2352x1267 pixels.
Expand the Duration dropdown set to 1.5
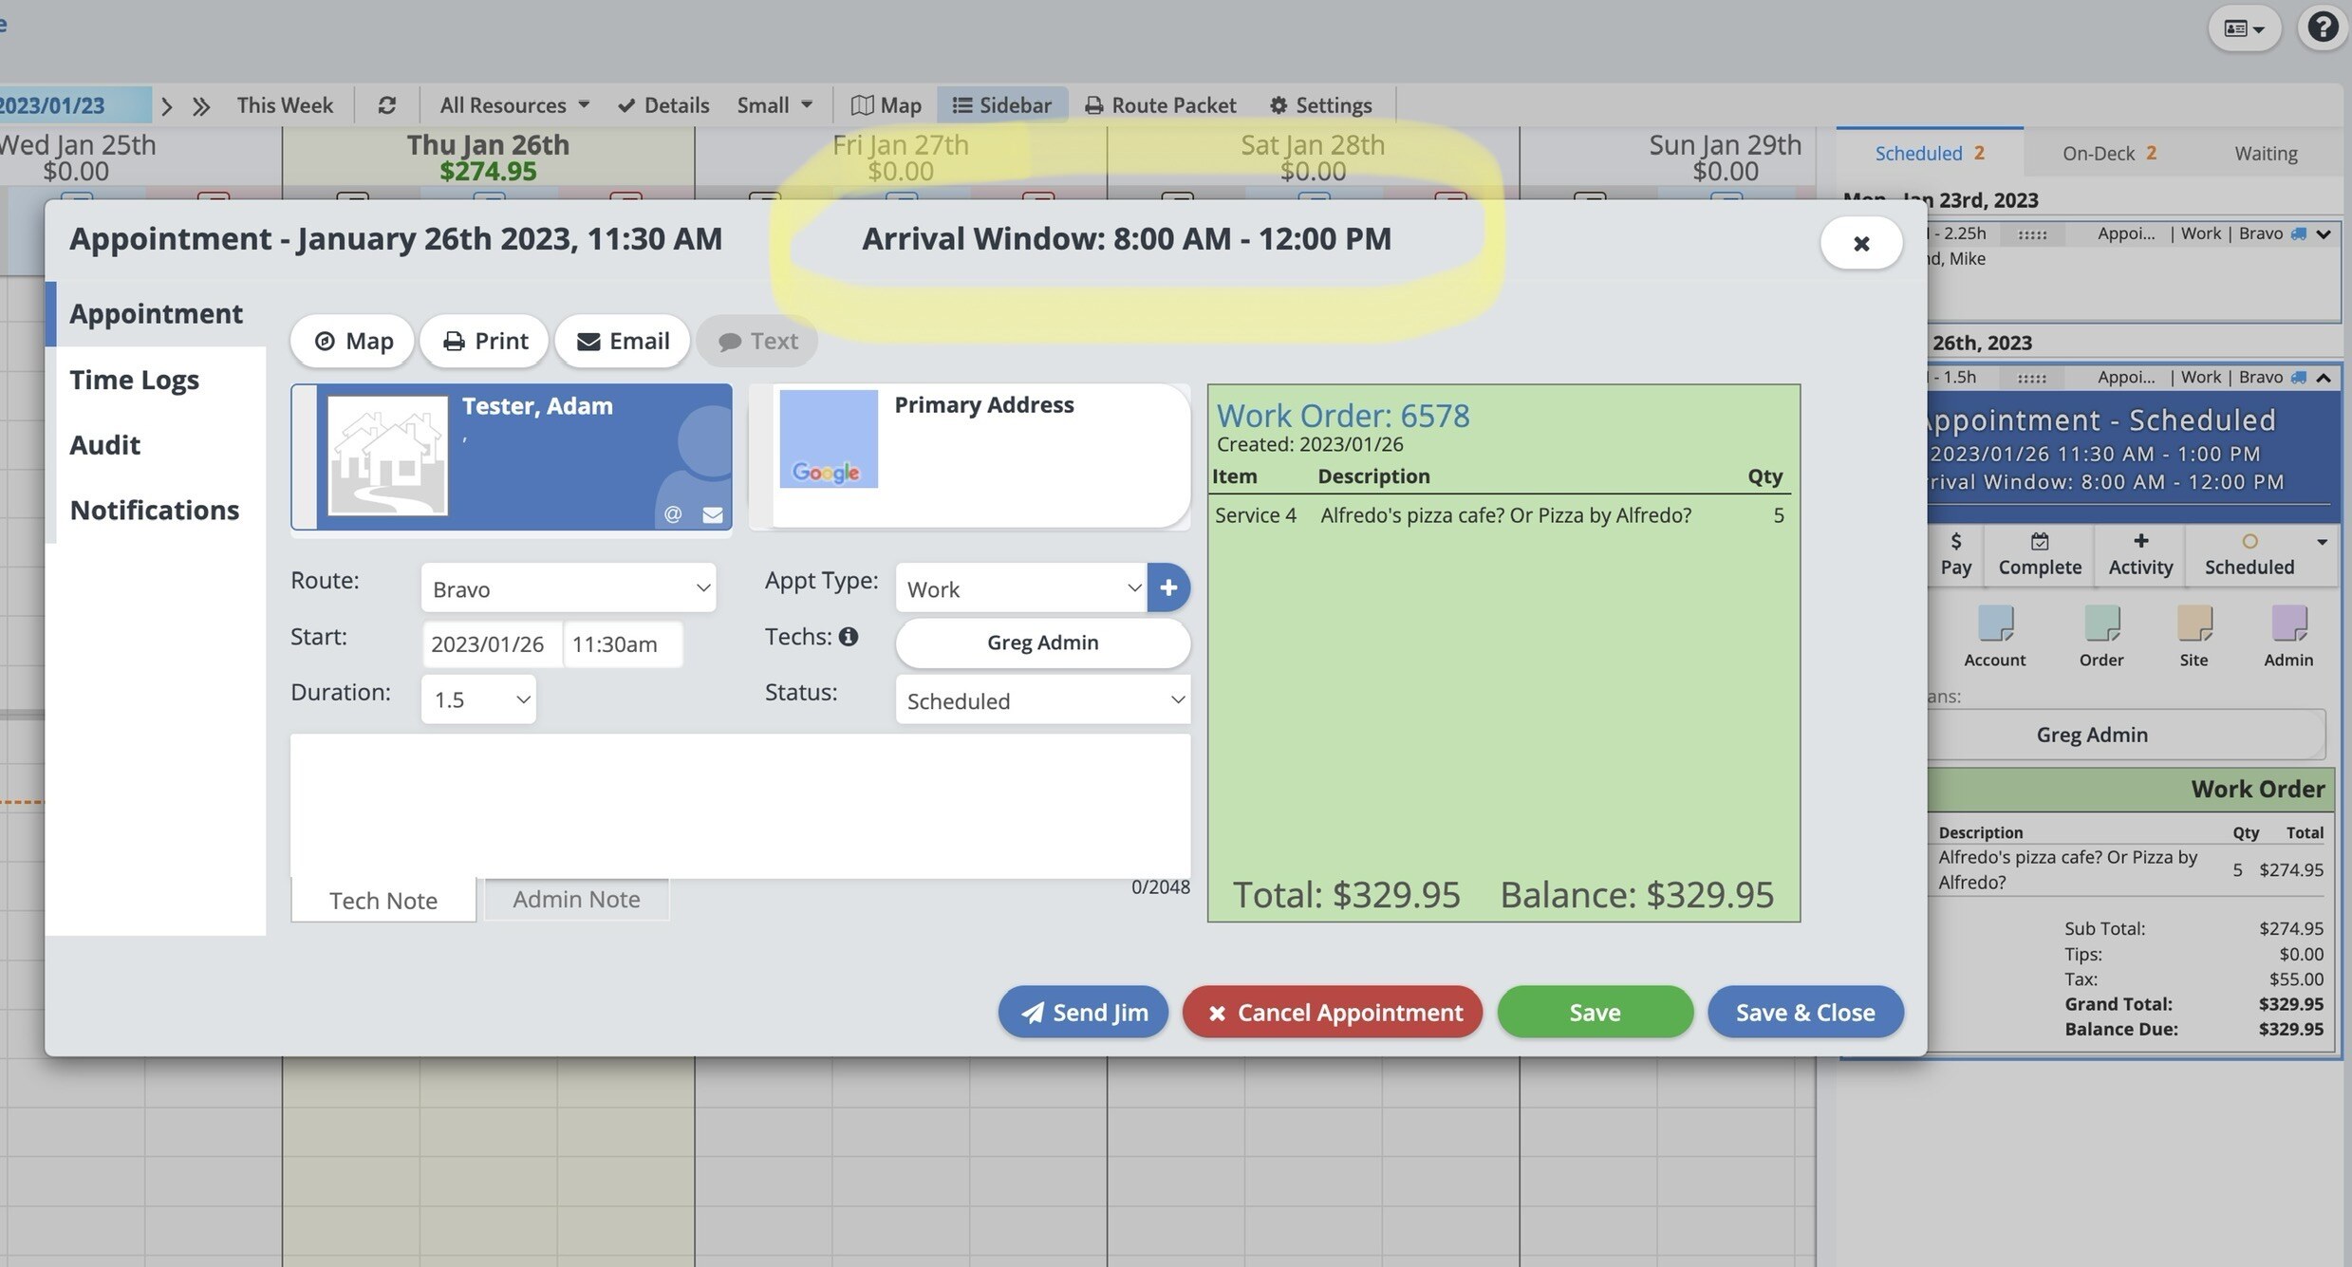478,699
